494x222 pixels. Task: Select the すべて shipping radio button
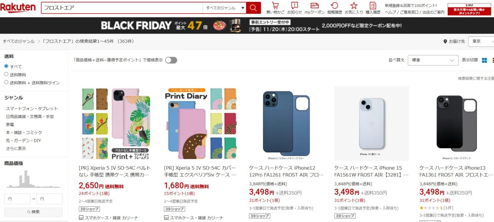(6, 66)
